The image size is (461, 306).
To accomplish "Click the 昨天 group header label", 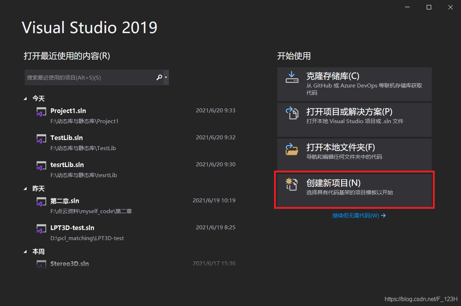I will point(39,188).
